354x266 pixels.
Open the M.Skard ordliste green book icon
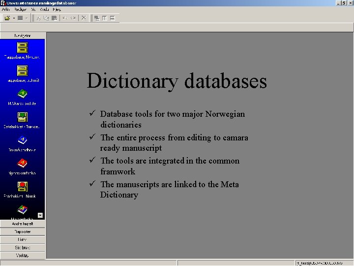[x=22, y=94]
